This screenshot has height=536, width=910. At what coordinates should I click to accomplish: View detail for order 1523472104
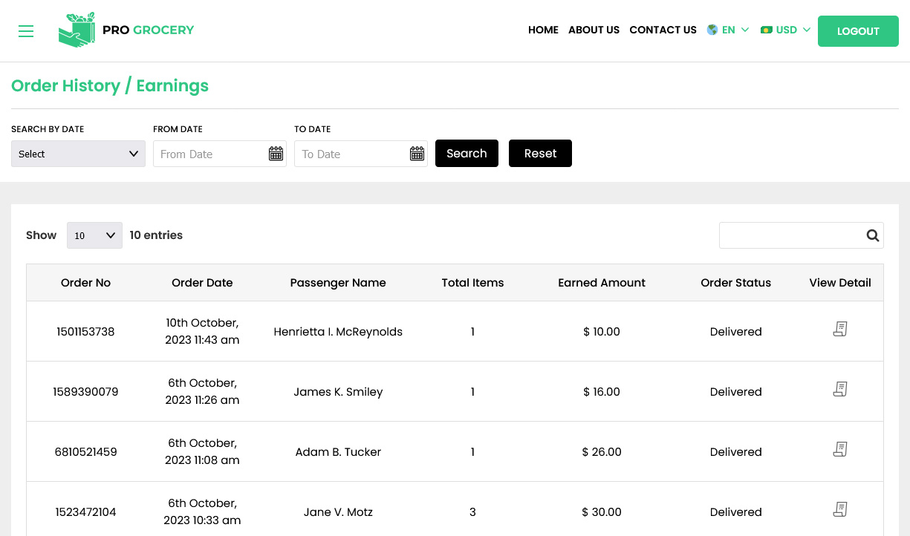pyautogui.click(x=840, y=509)
